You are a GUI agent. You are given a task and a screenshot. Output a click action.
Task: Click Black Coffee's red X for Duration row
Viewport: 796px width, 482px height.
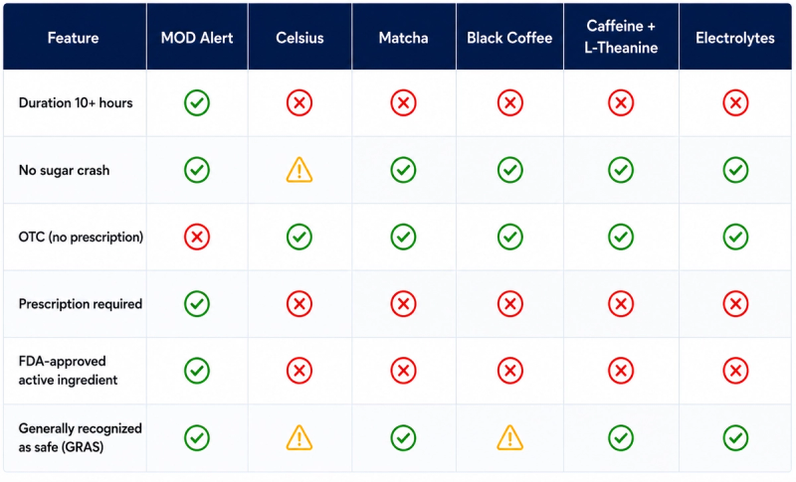[510, 103]
